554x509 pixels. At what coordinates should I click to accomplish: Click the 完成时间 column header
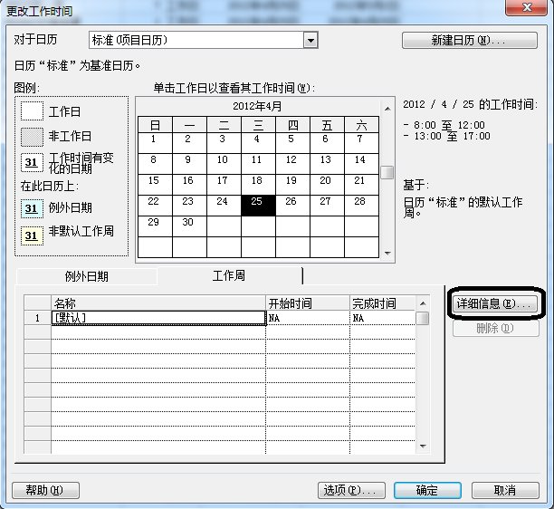coord(383,303)
